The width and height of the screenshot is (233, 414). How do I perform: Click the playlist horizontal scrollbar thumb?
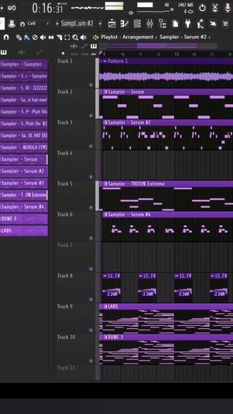[x=167, y=47]
